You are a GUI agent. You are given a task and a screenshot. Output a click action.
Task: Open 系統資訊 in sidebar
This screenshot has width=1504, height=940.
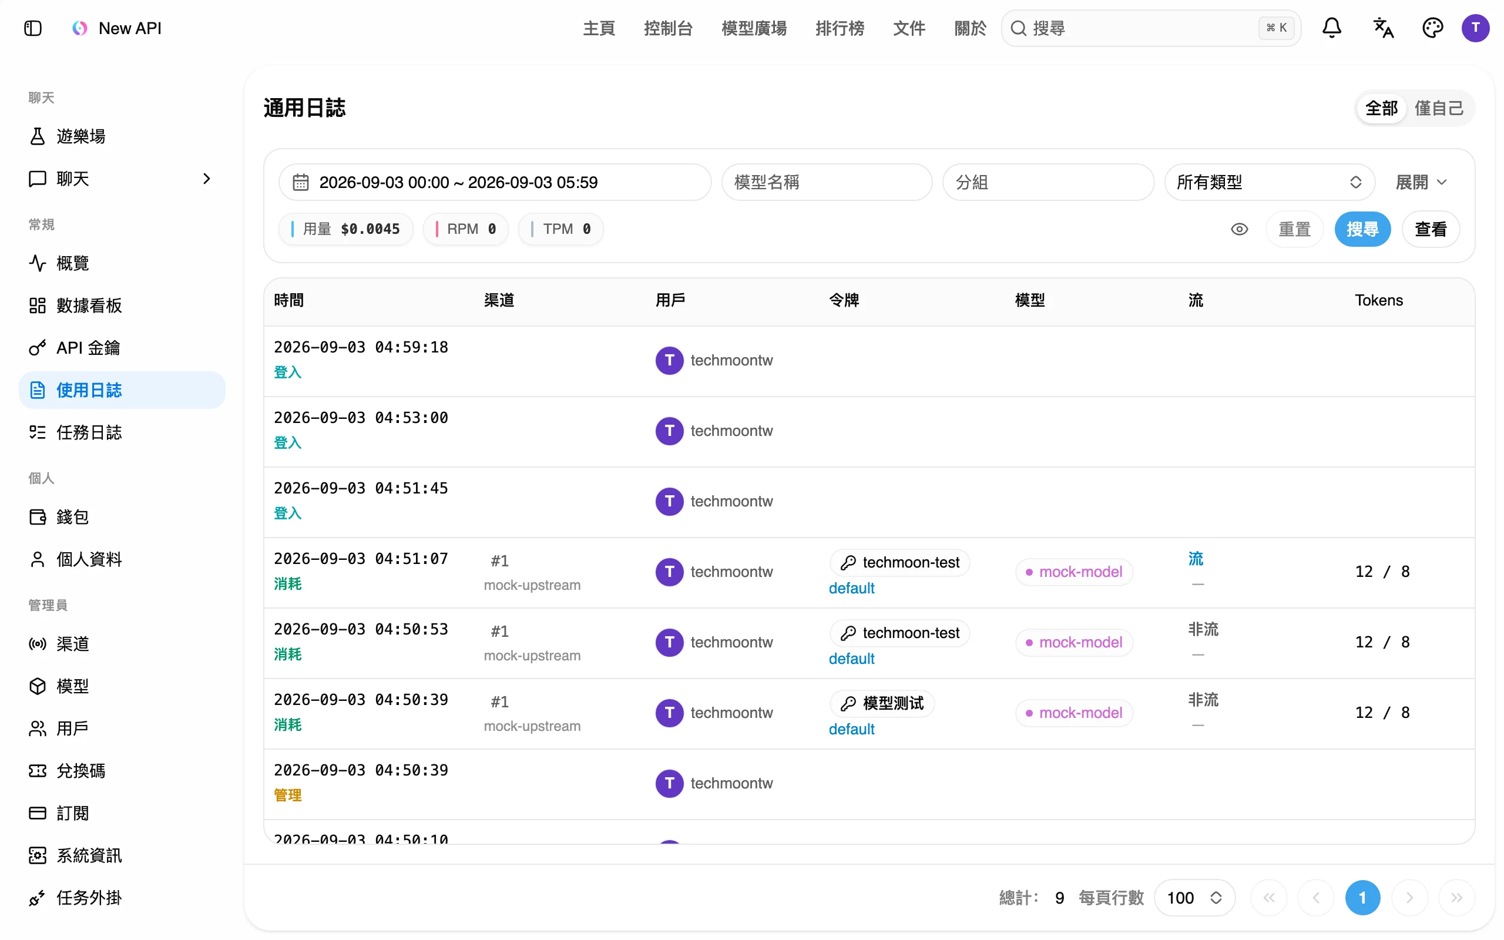[122, 855]
